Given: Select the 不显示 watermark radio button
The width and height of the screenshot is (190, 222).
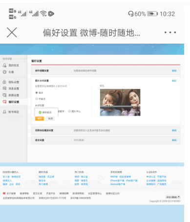Looking at the screenshot, I should coord(37,99).
